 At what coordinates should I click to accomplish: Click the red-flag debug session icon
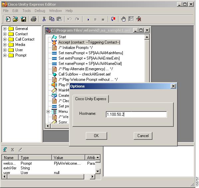point(113,19)
